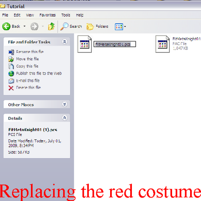This screenshot has height=201, width=201.
Task: Open the Tools menu
Action: (66, 15)
